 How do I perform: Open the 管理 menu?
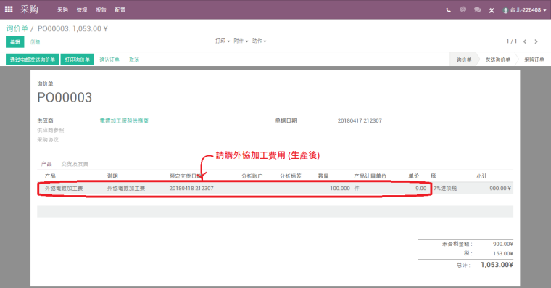click(x=82, y=10)
